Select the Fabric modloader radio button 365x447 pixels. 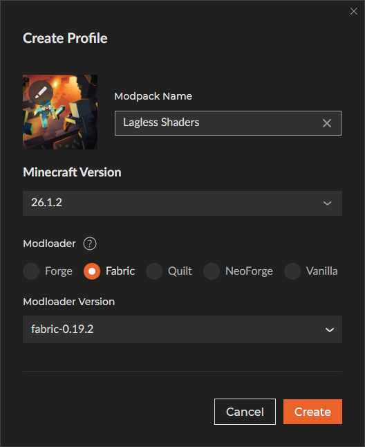tap(92, 271)
